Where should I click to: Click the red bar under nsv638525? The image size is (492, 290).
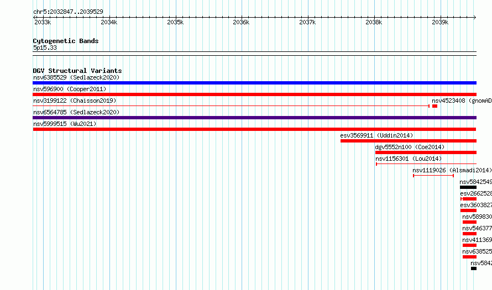coord(469,257)
